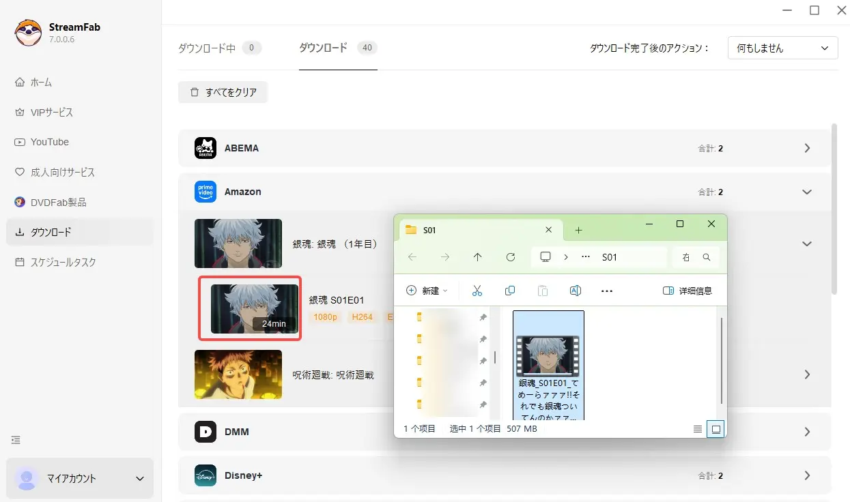Screen dimensions: 850x502
Task: Open DVDFab製品 in the sidebar
Action: coord(80,203)
